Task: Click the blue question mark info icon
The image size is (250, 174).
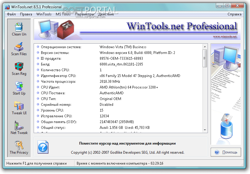Action: 43,147
